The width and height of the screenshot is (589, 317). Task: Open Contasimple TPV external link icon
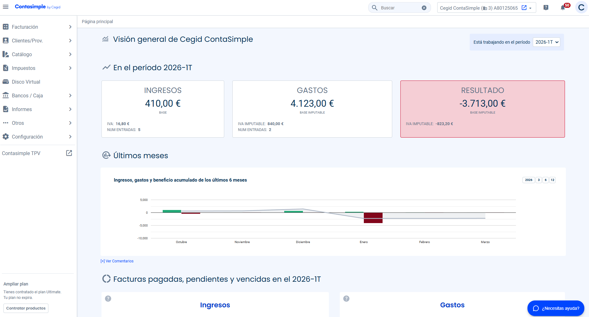click(x=69, y=153)
